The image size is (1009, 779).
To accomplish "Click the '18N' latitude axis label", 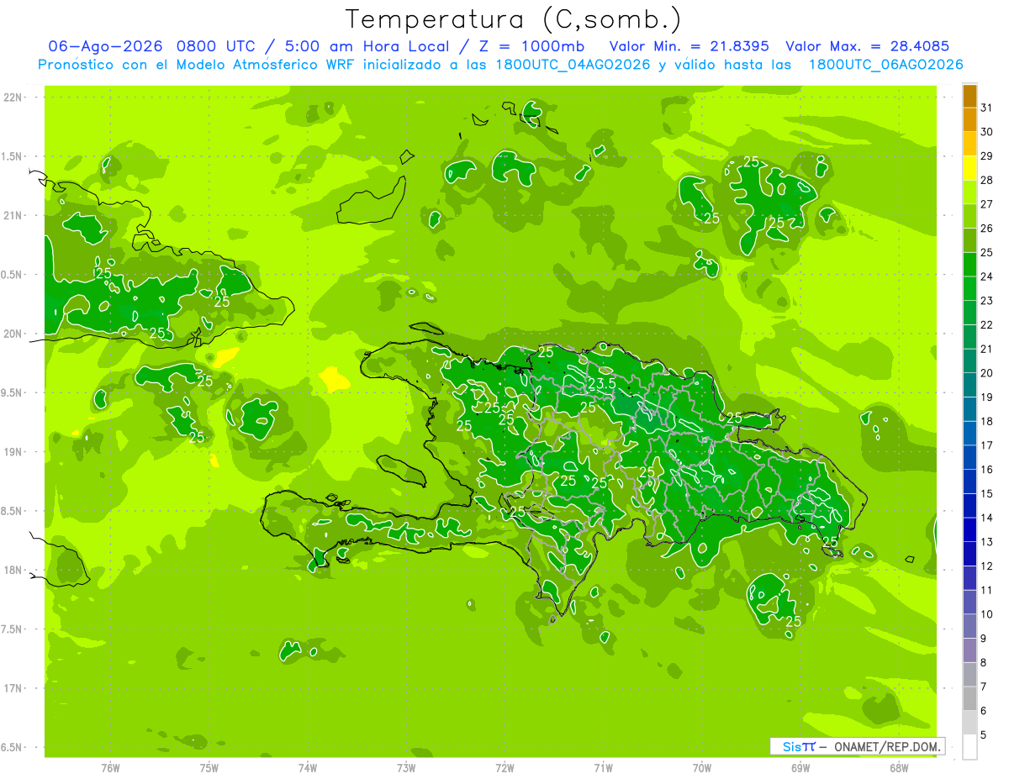I will click(x=13, y=570).
